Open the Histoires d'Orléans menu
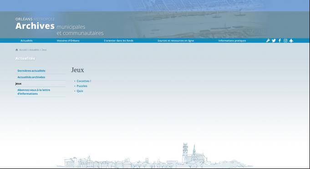This screenshot has width=310, height=169. 68,41
